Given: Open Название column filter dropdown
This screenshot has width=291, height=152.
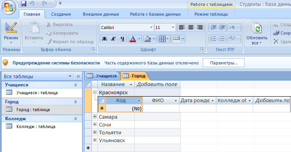Looking at the screenshot, I should (131, 84).
